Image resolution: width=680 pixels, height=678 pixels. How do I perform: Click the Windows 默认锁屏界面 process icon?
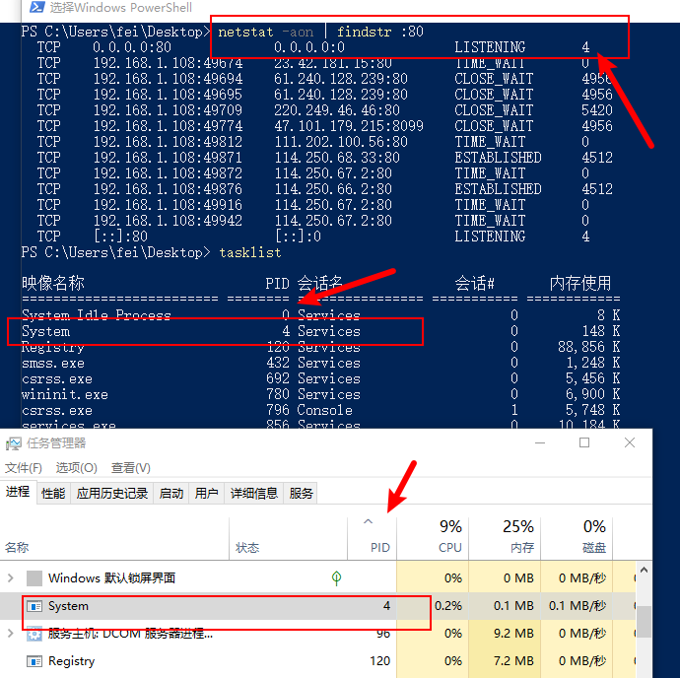click(34, 578)
